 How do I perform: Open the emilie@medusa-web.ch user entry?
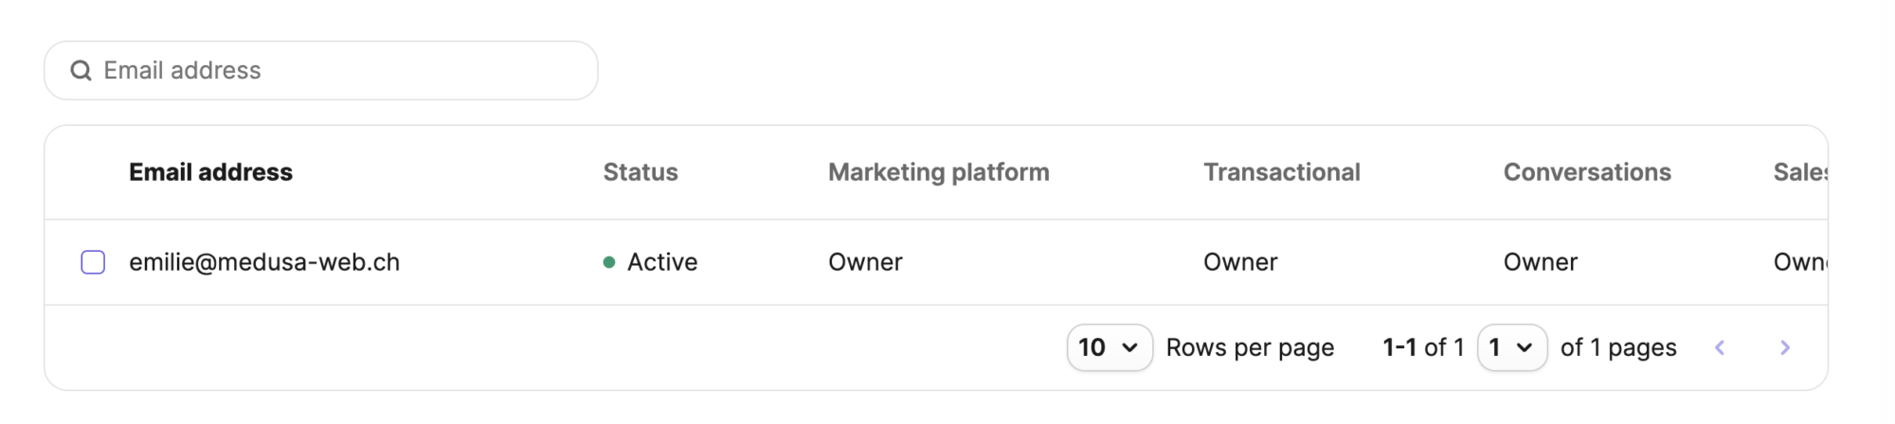[264, 262]
